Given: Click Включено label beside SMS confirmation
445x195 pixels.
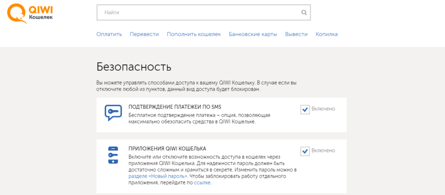Looking at the screenshot, I should pos(323,109).
